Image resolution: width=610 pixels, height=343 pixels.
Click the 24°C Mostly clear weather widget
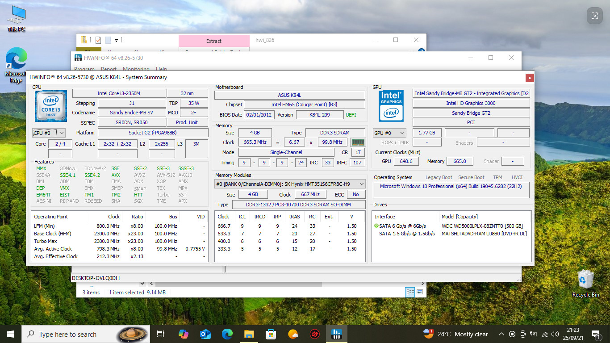click(x=455, y=334)
